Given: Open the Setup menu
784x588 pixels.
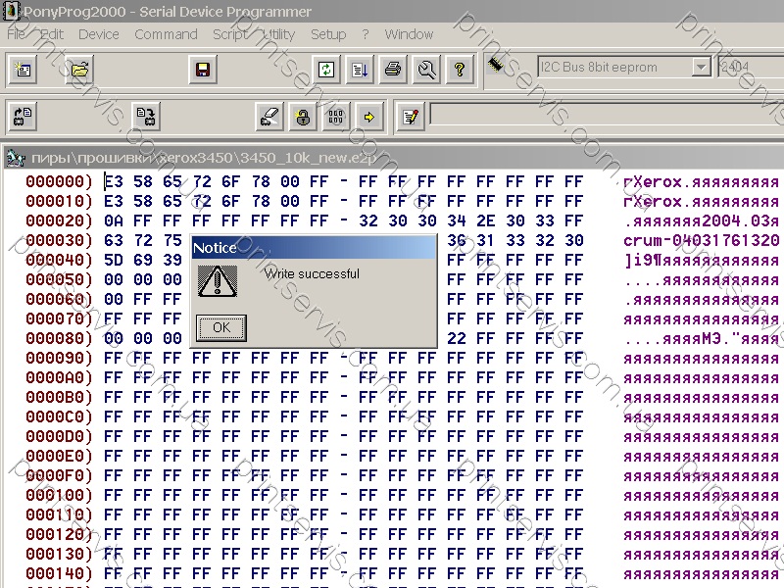Looking at the screenshot, I should coord(328,34).
